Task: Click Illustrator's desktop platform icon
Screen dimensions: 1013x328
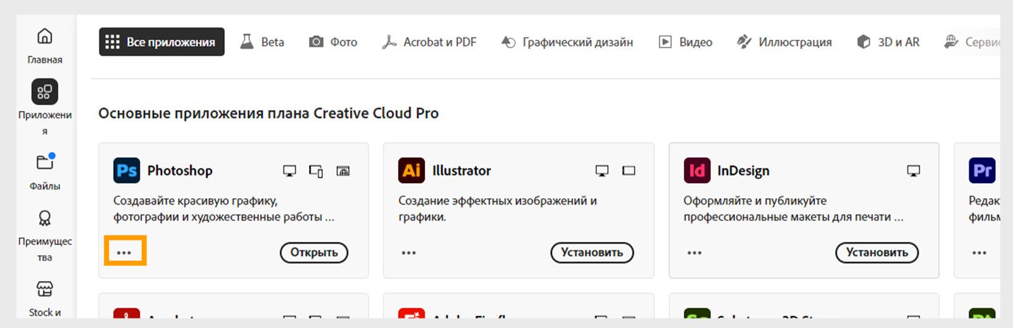Action: [602, 170]
